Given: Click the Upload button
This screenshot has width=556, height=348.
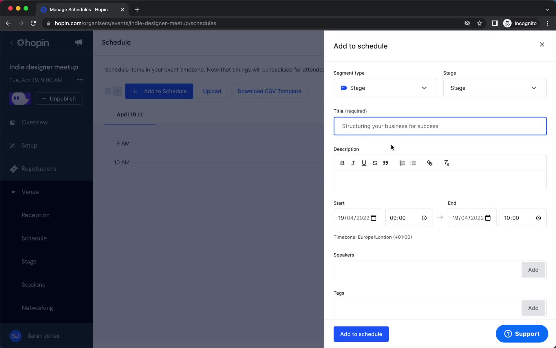Looking at the screenshot, I should tap(212, 91).
